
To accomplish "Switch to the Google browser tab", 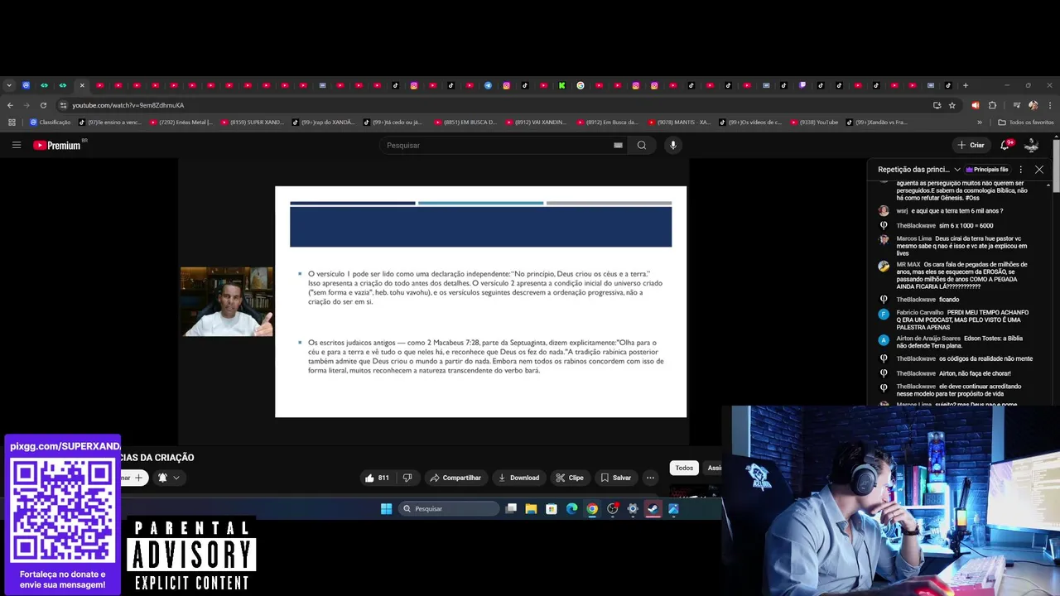I will point(581,85).
